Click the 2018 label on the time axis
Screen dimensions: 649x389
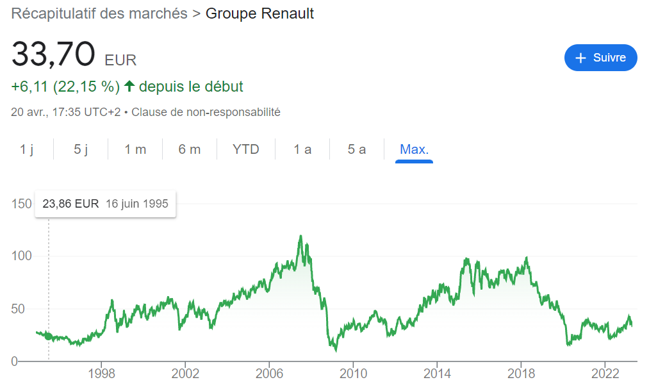pos(521,373)
